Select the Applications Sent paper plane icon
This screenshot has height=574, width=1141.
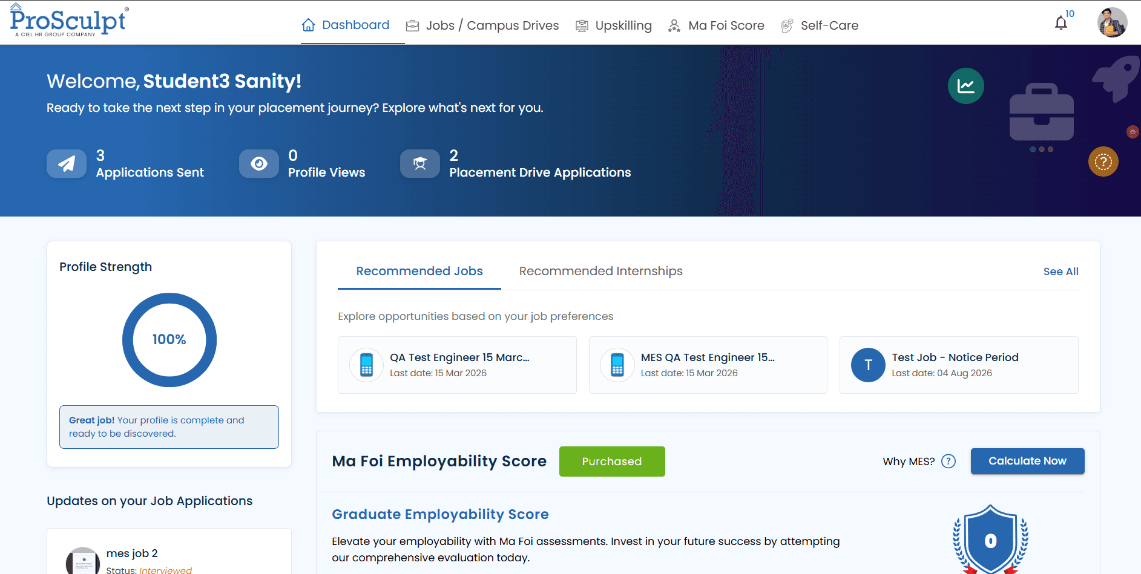coord(67,163)
